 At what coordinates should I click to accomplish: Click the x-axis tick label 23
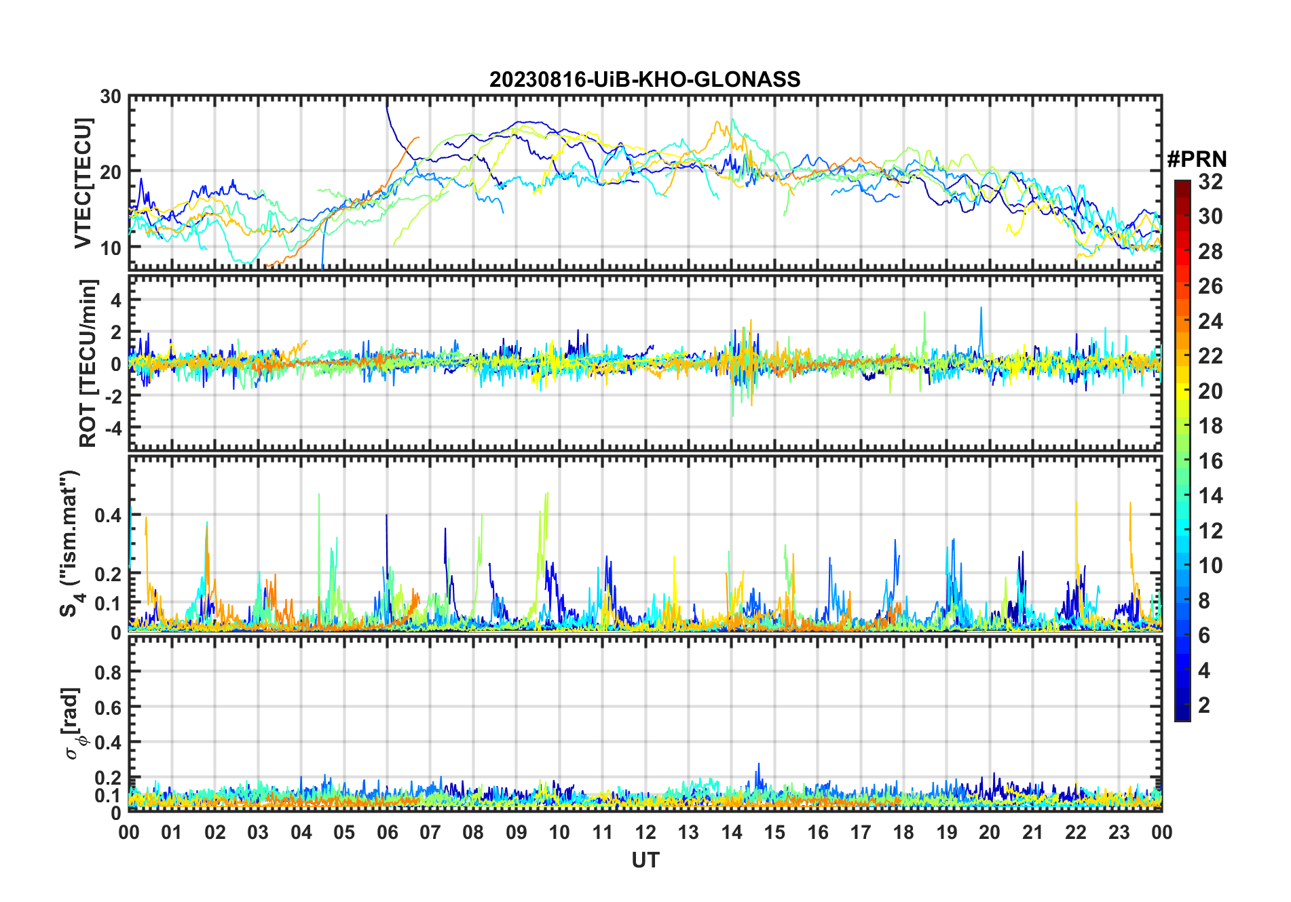(x=1119, y=832)
